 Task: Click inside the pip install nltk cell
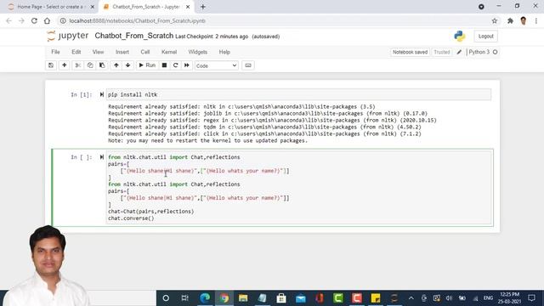coord(298,94)
